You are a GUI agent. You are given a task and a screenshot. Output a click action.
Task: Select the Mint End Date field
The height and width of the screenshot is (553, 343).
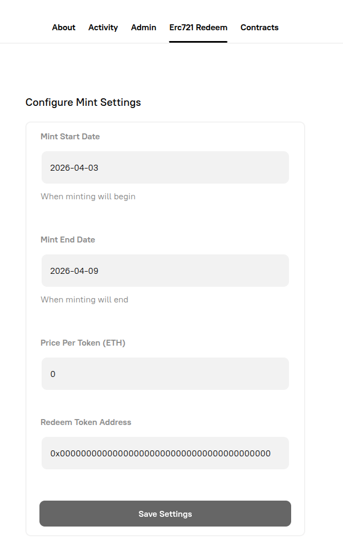tap(165, 271)
